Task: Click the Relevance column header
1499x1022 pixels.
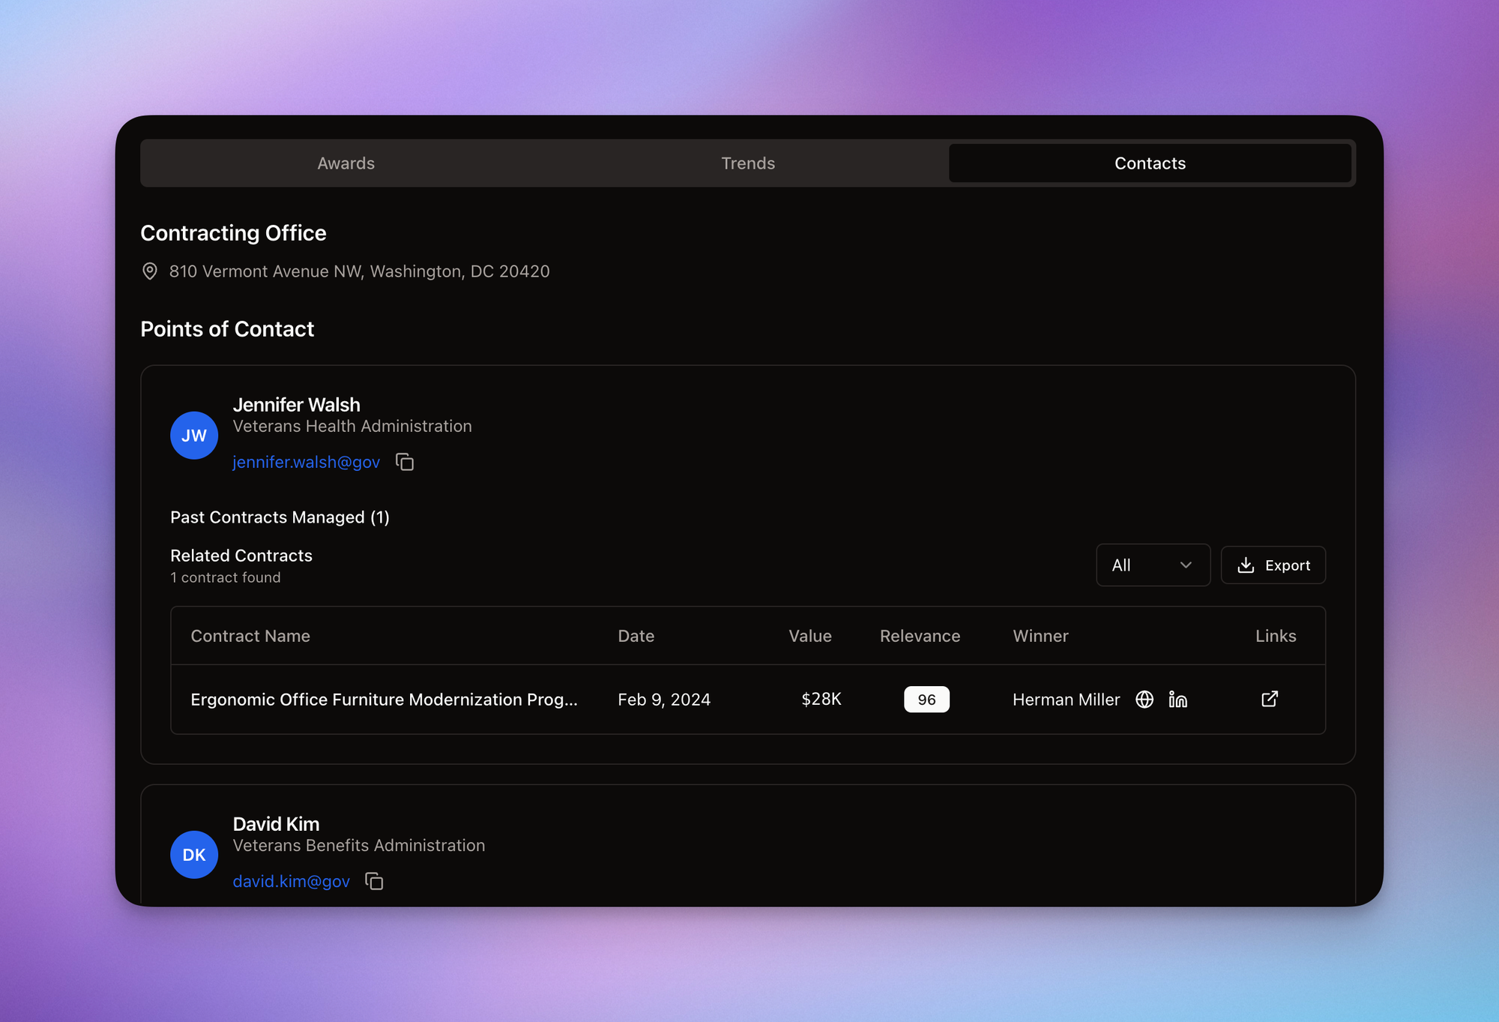Action: coord(920,636)
